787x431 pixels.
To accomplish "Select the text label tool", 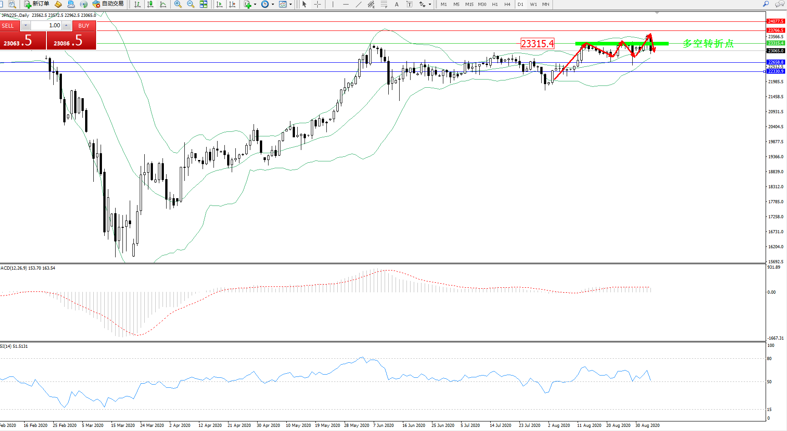I will (x=396, y=4).
